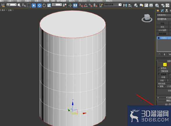The height and width of the screenshot is (126, 171).
Task: Switch to the Hierarchy panel tab
Action: (167, 10)
